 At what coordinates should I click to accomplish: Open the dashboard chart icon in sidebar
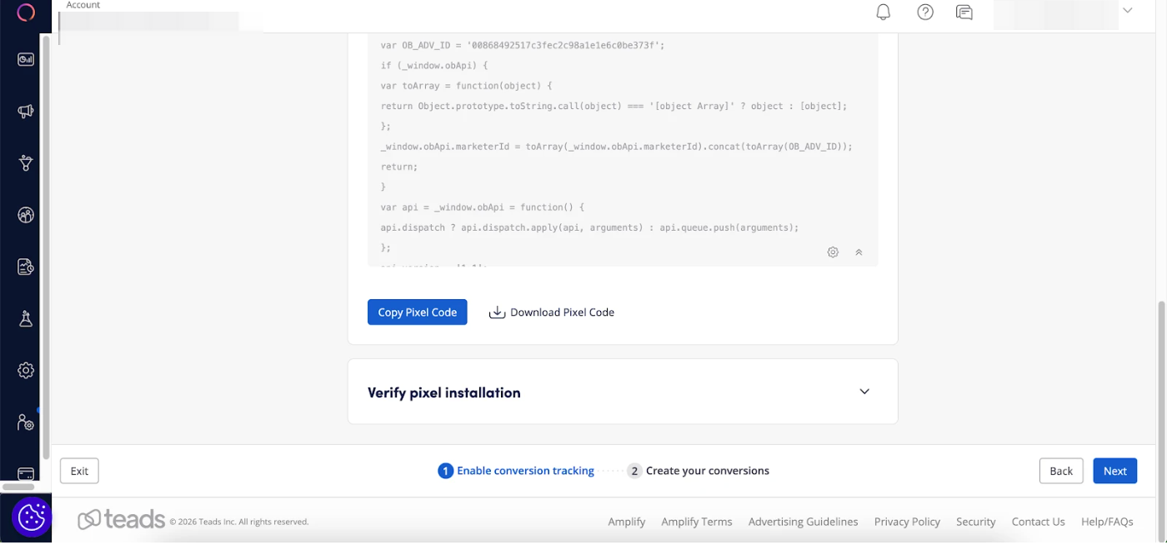26,59
